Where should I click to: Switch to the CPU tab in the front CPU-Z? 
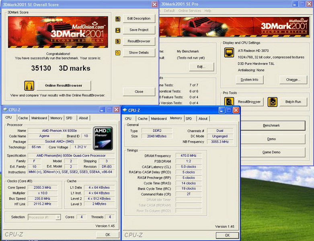[x=128, y=118]
